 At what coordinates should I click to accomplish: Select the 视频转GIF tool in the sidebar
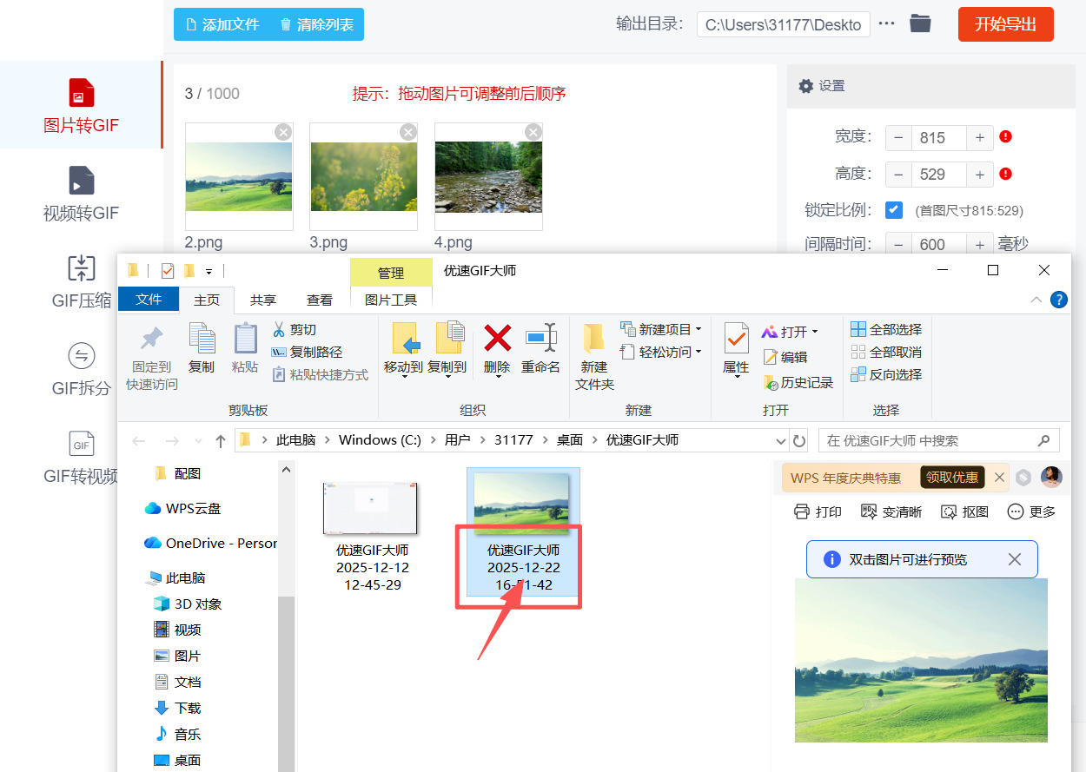[81, 193]
